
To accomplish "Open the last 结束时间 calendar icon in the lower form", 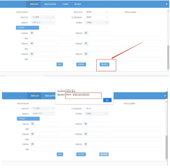I will click(x=86, y=144).
